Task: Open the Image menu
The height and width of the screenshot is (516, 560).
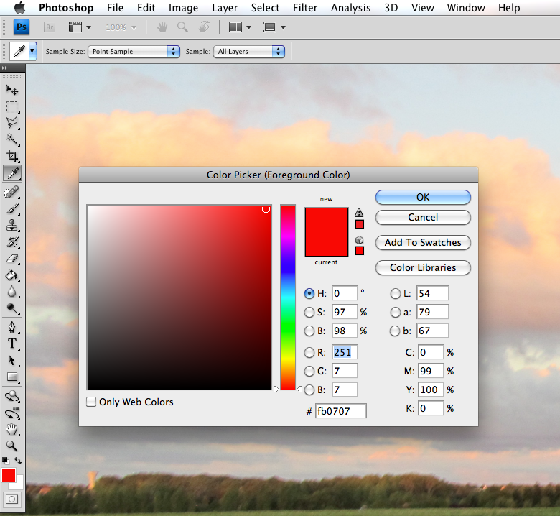Action: coord(183,8)
